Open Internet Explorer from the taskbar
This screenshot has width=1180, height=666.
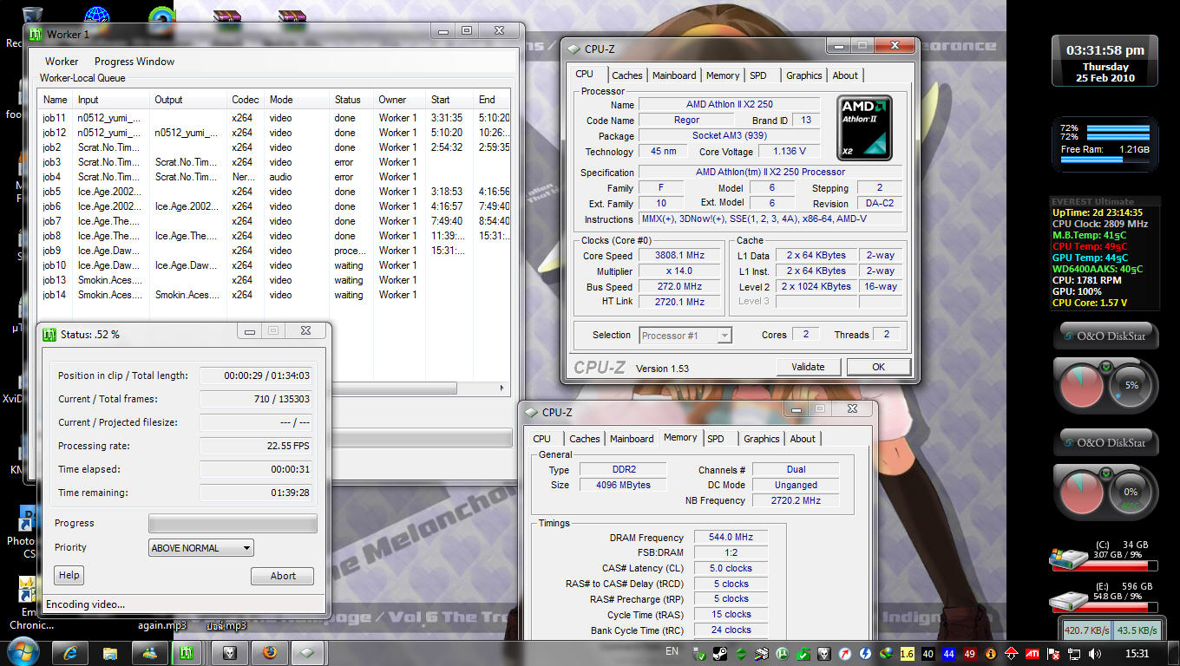(70, 652)
